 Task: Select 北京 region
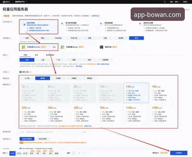point(27,60)
